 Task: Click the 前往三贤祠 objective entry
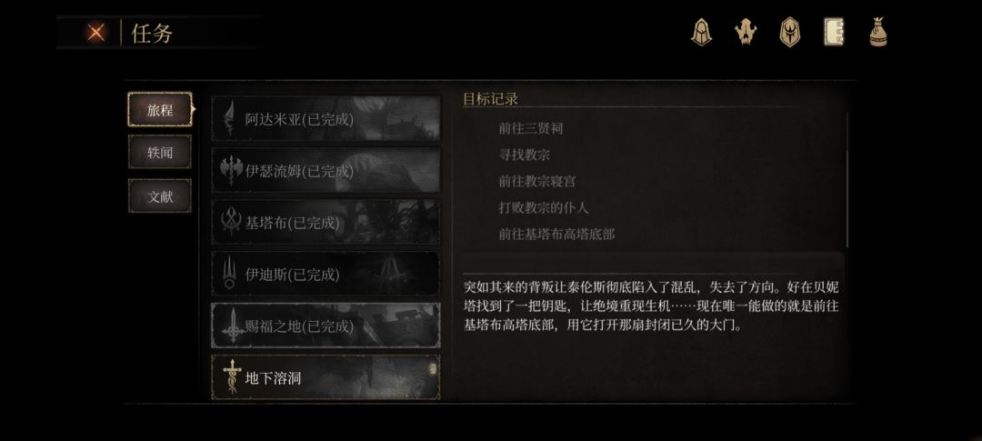pyautogui.click(x=530, y=128)
